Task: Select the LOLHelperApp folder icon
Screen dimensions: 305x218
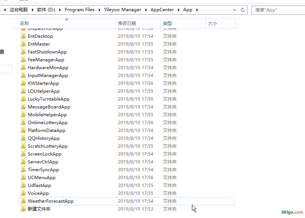Action: (x=23, y=91)
